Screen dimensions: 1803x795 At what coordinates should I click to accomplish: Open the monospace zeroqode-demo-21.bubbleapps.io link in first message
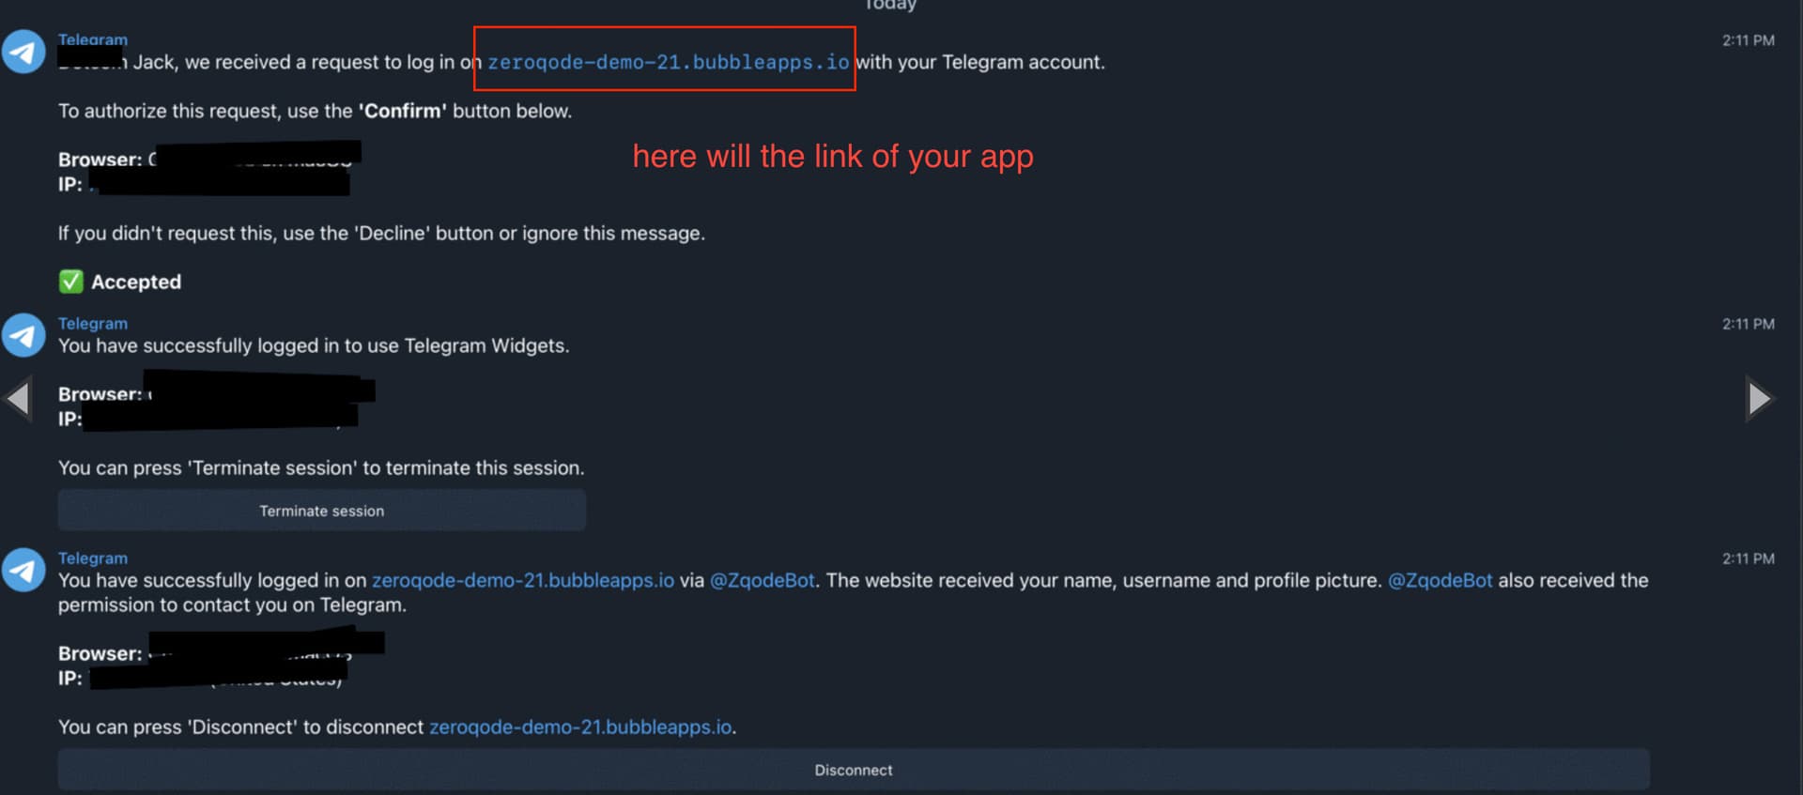point(668,62)
